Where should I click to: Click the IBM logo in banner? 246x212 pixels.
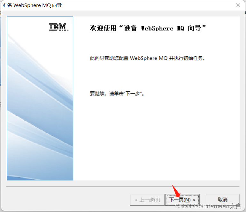tap(59, 27)
